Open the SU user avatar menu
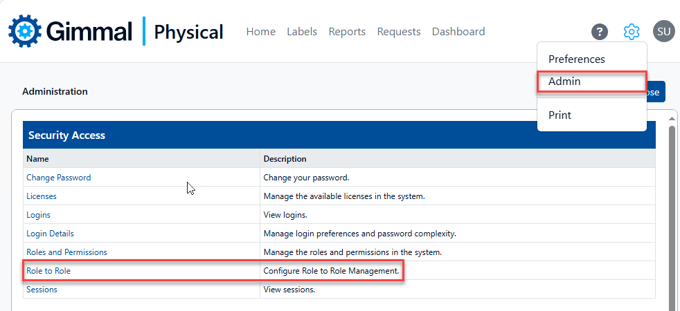The image size is (680, 311). coord(663,32)
